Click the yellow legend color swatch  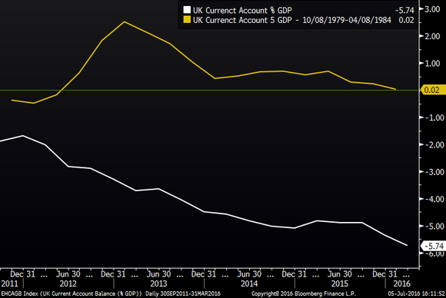click(187, 20)
